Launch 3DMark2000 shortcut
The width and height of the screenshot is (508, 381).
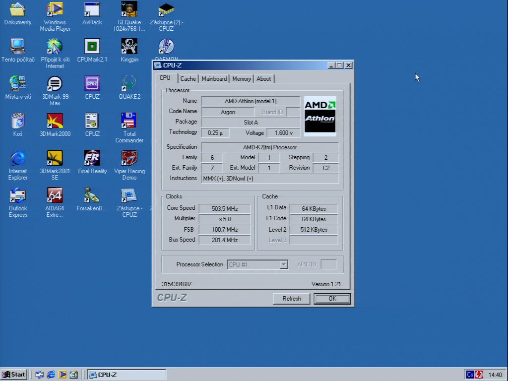tap(55, 121)
